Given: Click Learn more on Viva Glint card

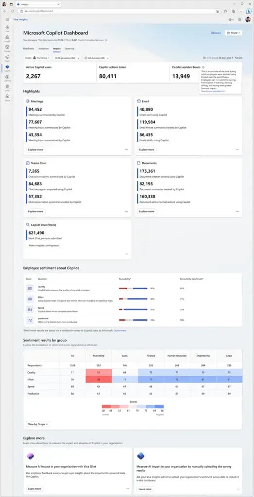Looking at the screenshot, I should [x=34, y=489].
